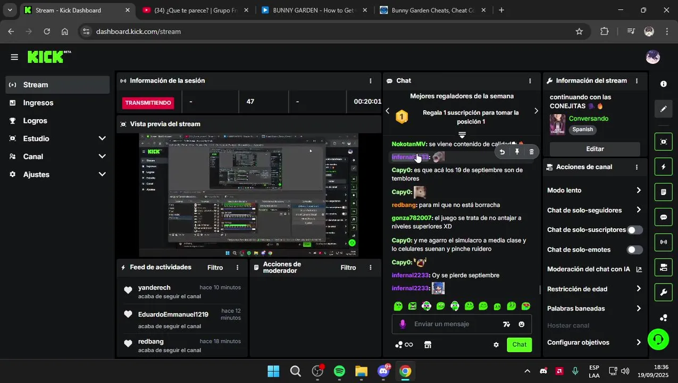Toggle the wrench icon in right toolbar
This screenshot has height=383, width=678.
tap(664, 292)
